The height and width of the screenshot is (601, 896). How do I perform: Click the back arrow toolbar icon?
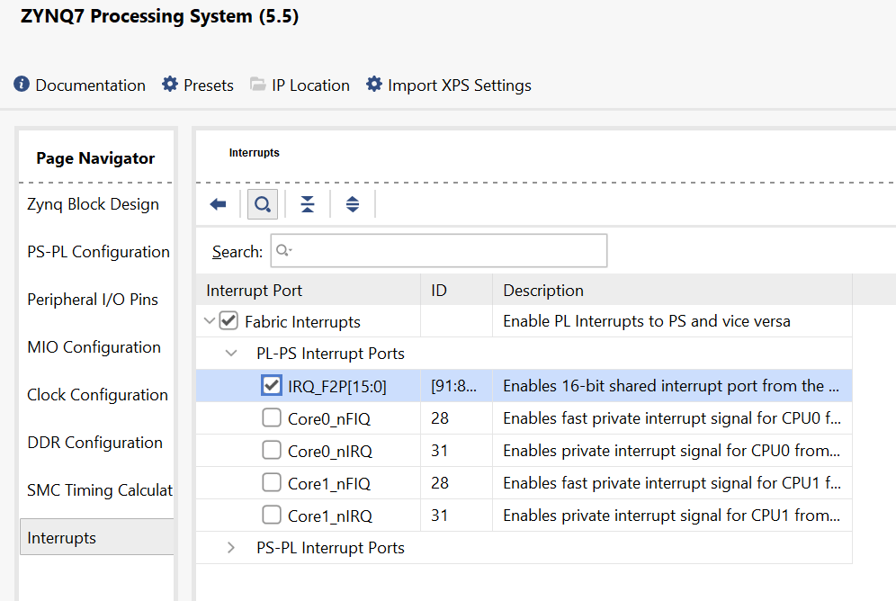pyautogui.click(x=218, y=204)
